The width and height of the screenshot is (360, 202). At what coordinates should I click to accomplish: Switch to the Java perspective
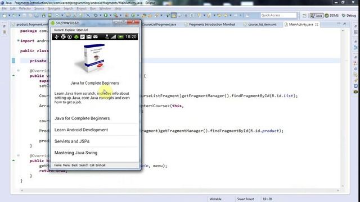[316, 16]
